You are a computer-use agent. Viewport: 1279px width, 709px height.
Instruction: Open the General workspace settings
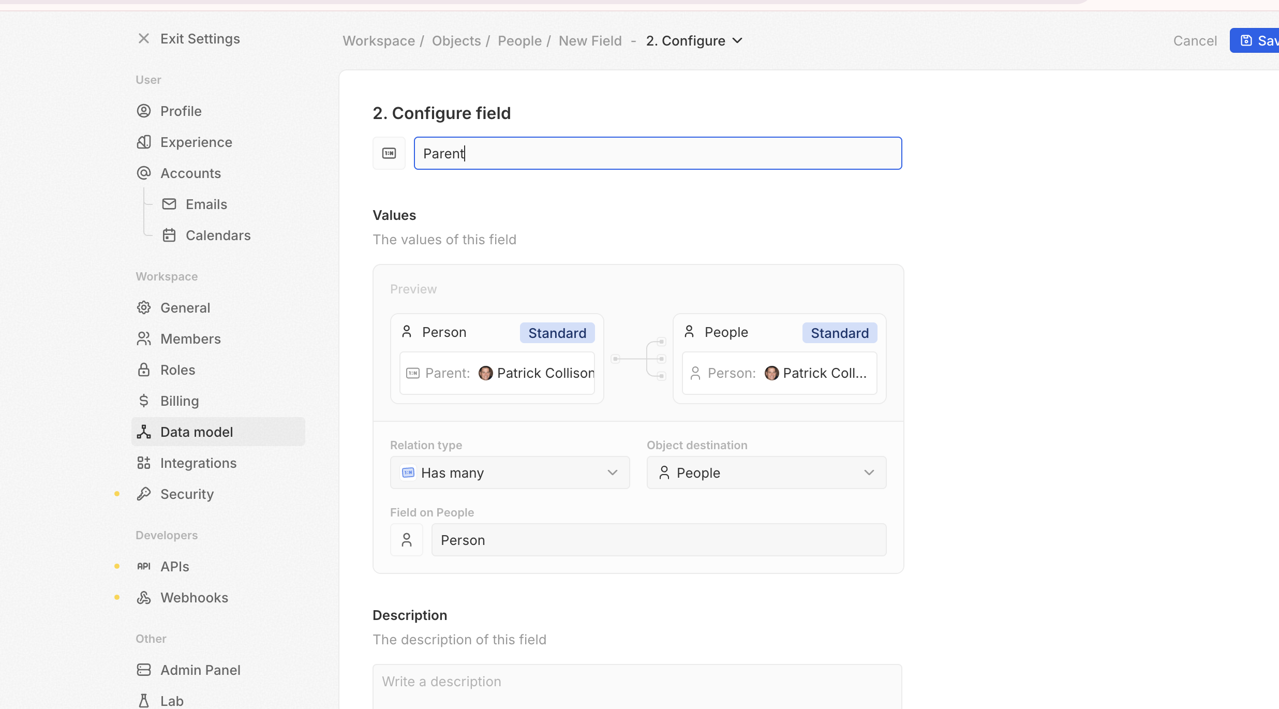point(218,308)
